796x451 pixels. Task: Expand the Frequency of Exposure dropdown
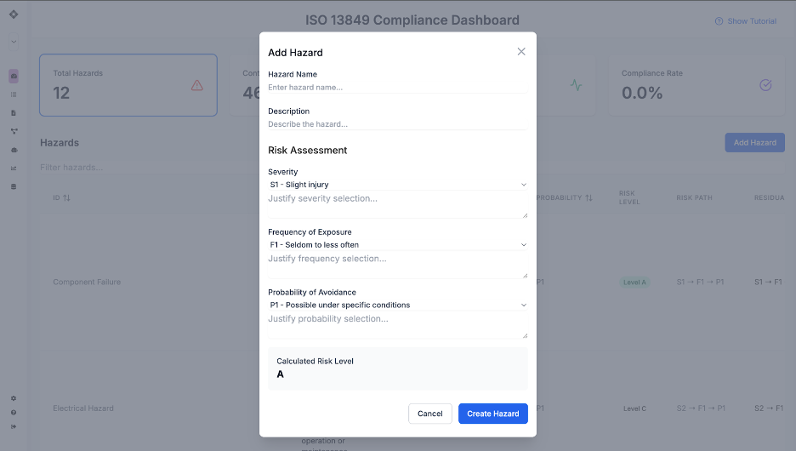[x=397, y=245]
